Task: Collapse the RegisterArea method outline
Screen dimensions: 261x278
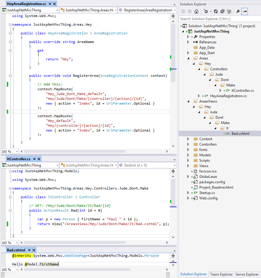Action: click(x=10, y=76)
